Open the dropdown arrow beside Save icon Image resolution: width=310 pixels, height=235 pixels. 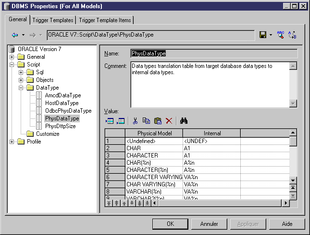271,35
